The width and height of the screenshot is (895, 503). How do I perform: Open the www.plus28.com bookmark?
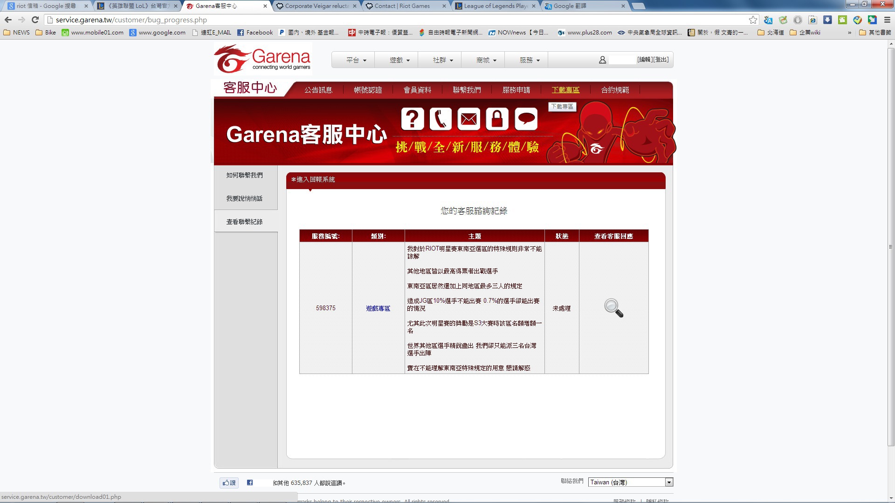[x=585, y=33]
